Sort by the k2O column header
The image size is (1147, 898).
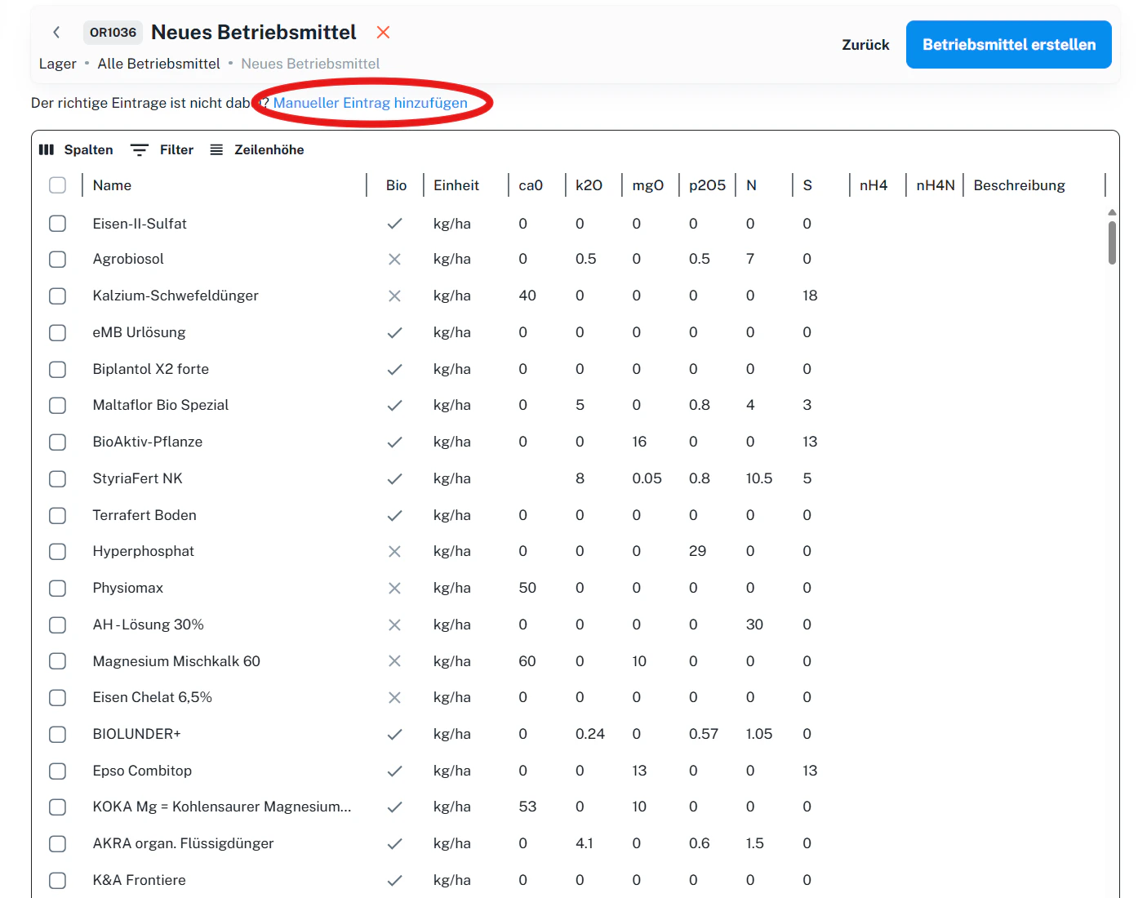589,185
